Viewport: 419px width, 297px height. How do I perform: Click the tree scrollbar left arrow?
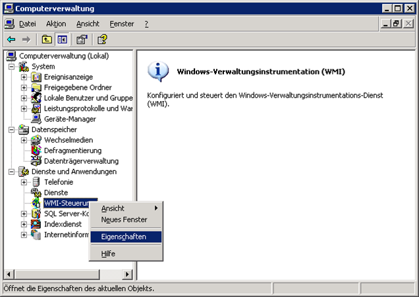9,274
